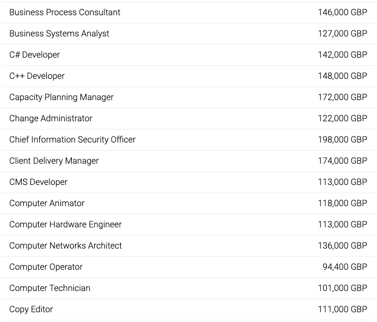Click the 94,400 GBP salary figure

344,267
